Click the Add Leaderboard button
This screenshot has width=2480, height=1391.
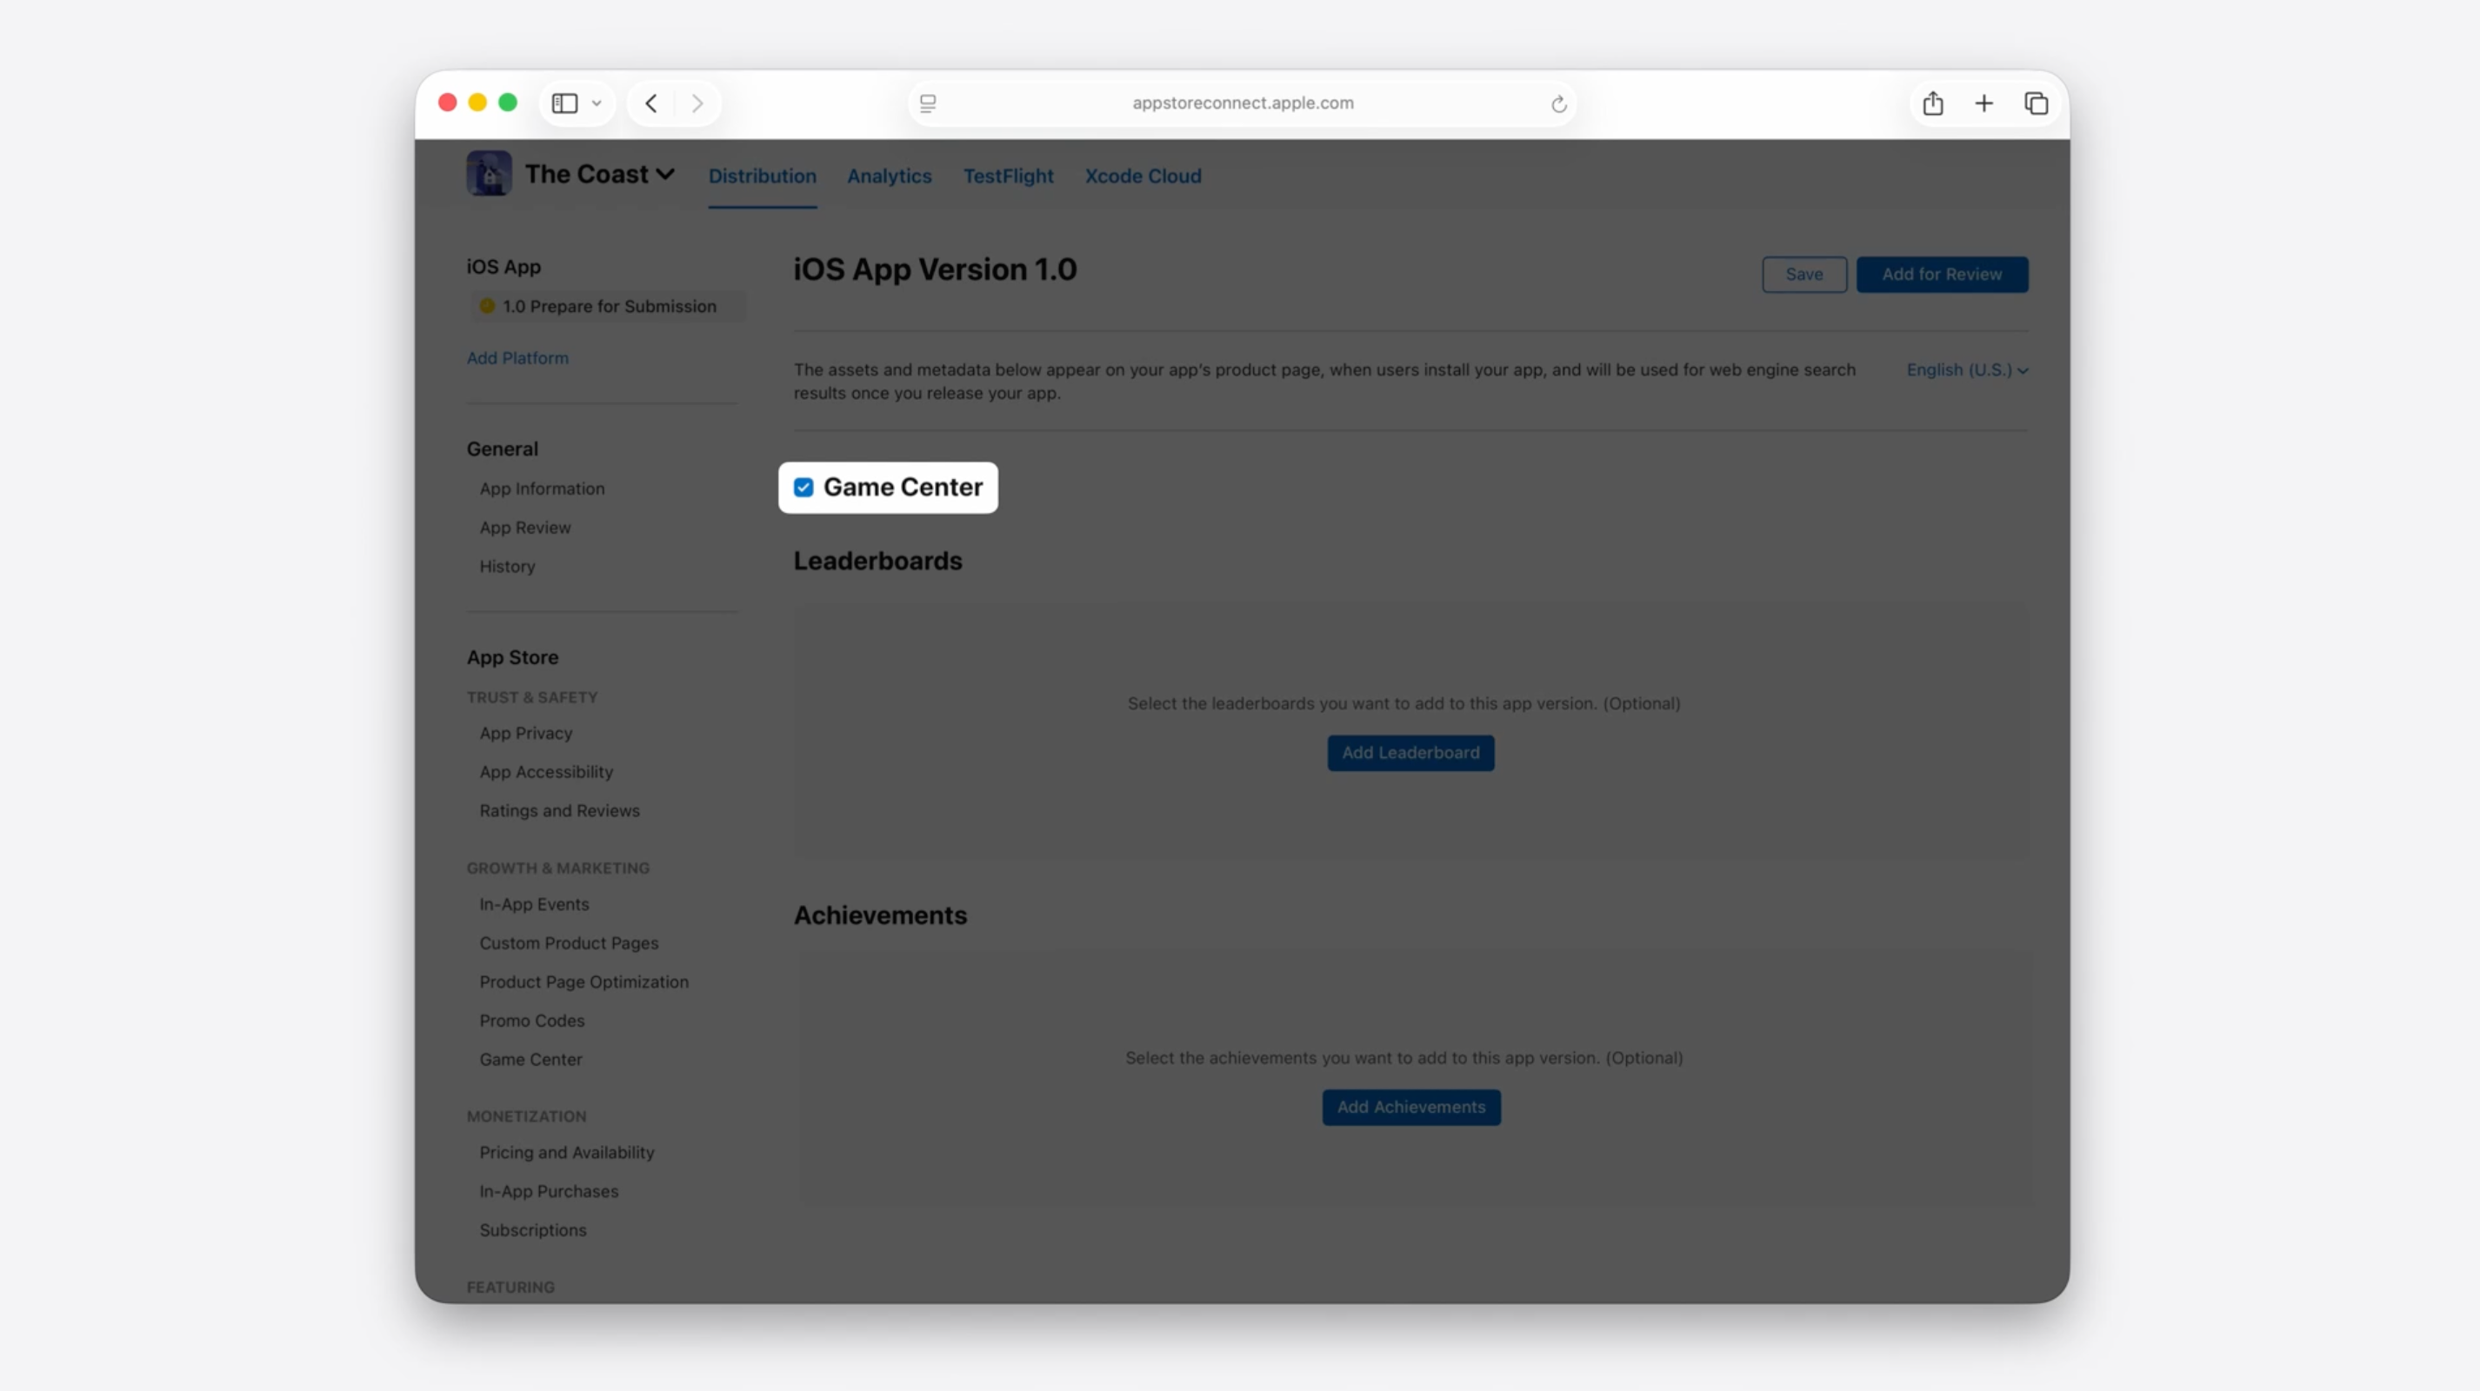point(1410,753)
